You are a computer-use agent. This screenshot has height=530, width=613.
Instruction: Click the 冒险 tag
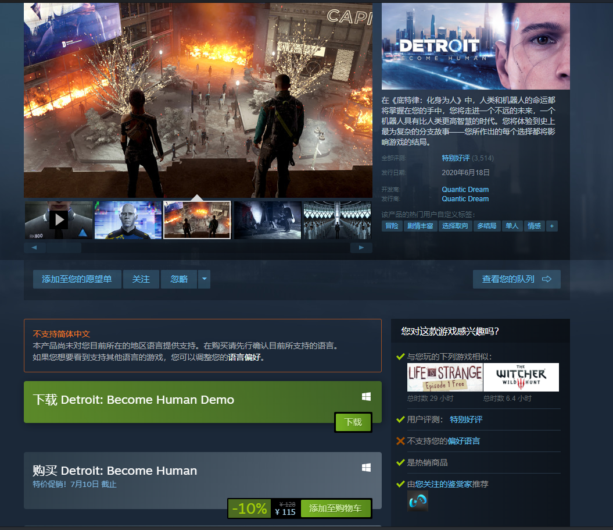392,226
